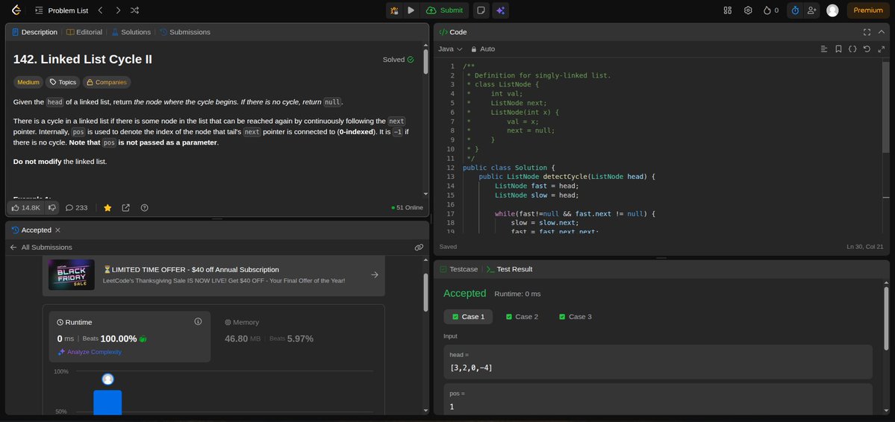895x422 pixels.
Task: Click the code editor format lines icon
Action: pyautogui.click(x=823, y=49)
